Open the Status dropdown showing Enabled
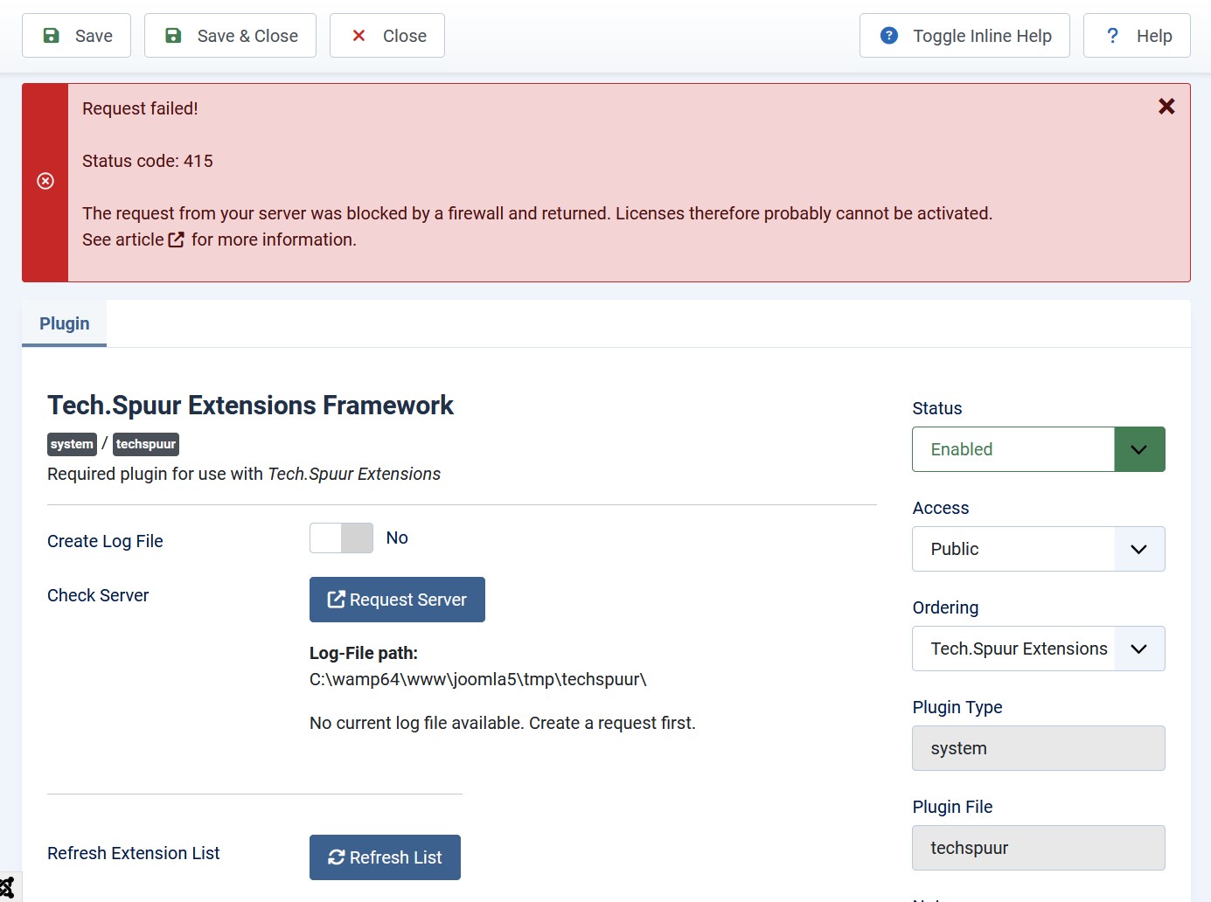Screen dimensions: 1211x902 (x=1038, y=449)
